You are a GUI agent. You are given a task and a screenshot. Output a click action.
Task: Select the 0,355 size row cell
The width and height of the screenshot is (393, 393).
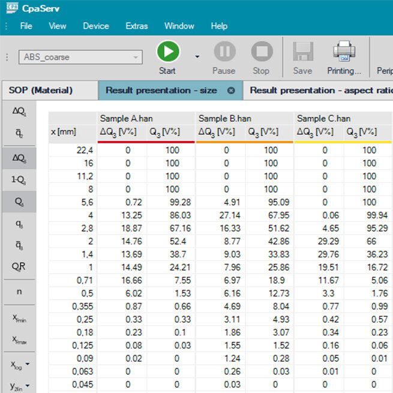click(73, 307)
